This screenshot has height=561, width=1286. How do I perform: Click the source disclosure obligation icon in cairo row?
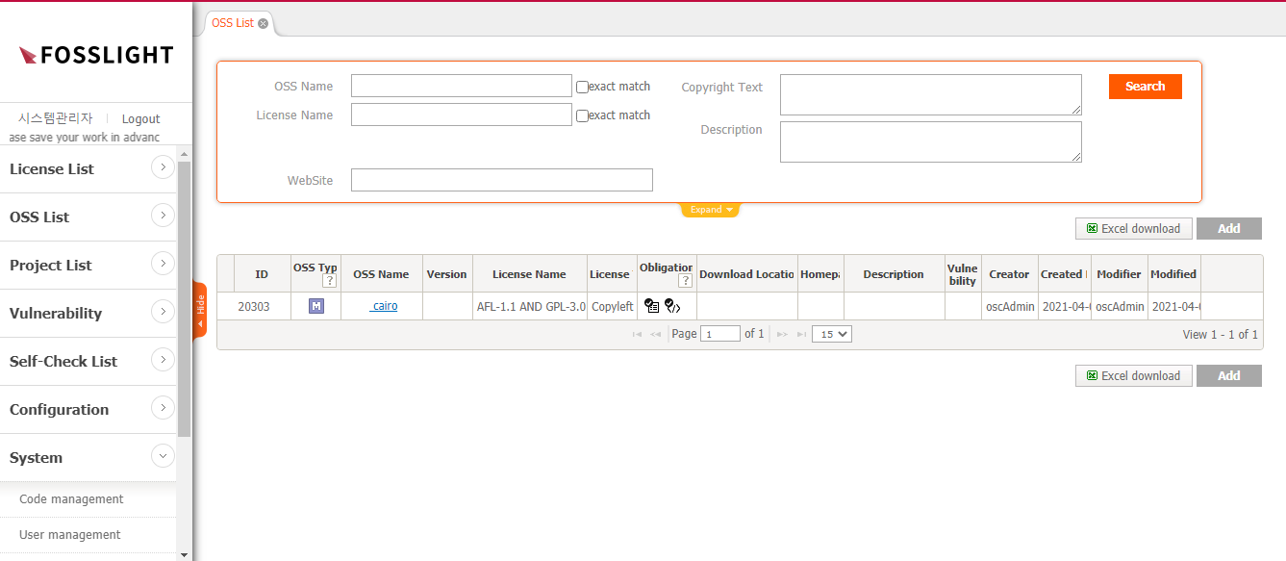click(672, 306)
